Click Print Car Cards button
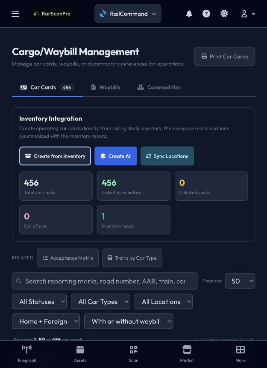Image resolution: width=267 pixels, height=368 pixels. click(225, 56)
